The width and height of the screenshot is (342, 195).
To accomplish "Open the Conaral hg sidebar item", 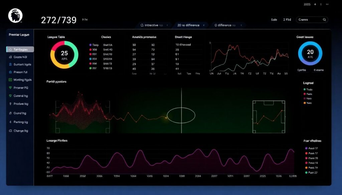I will (20, 96).
